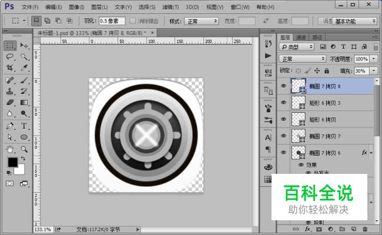The image size is (382, 235).
Task: Select the Brush tool
Action: 24,80
